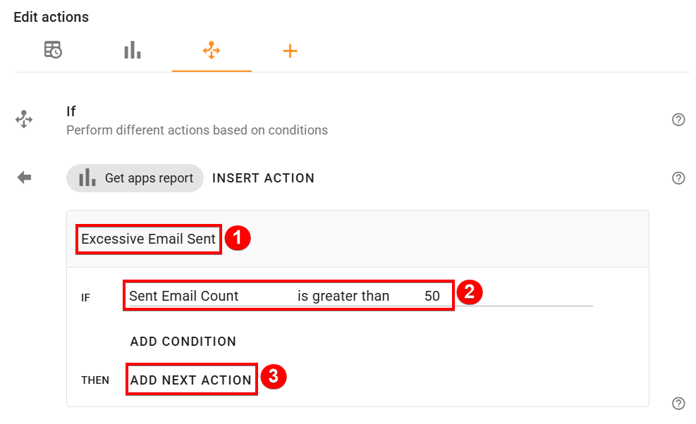
Task: Open the Sent Email Count field selector
Action: (x=184, y=296)
